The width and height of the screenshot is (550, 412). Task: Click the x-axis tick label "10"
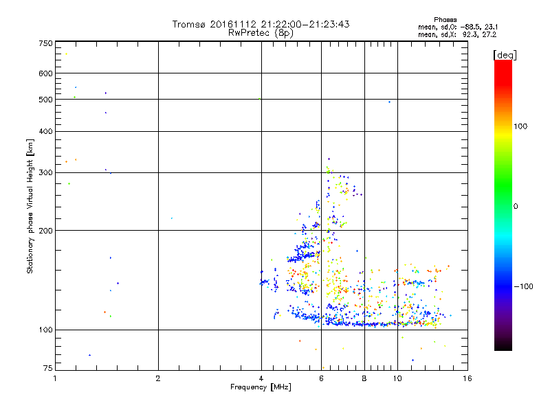pos(397,379)
